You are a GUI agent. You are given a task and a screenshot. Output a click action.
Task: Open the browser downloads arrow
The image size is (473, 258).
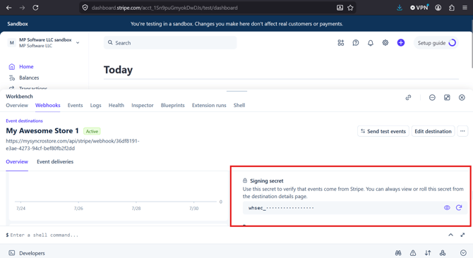coord(400,8)
